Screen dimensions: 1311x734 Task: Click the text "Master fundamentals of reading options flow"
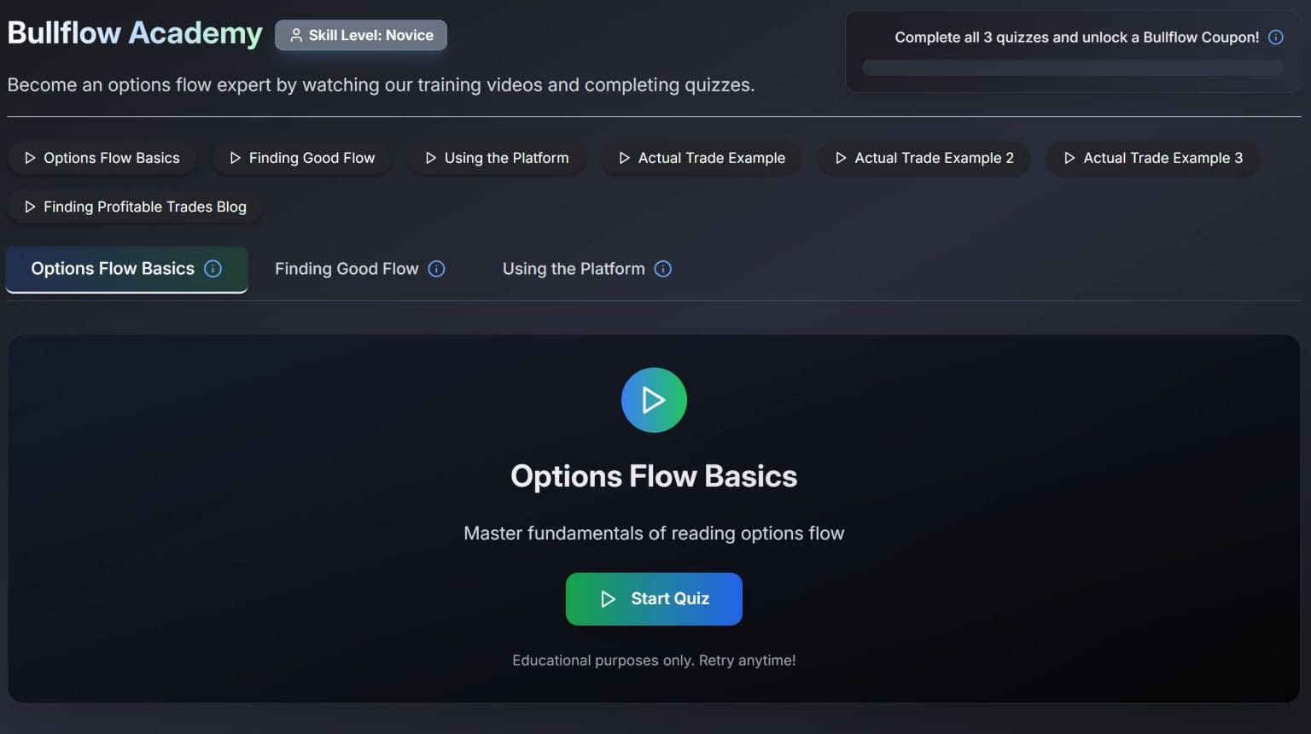coord(654,533)
